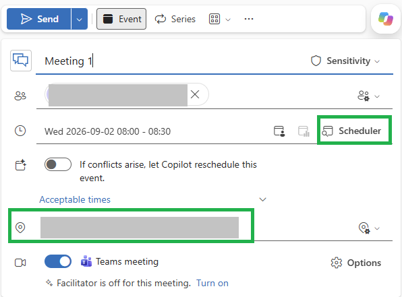Remove the invited attendee with X
Screen dimensions: 402x297
pos(195,94)
